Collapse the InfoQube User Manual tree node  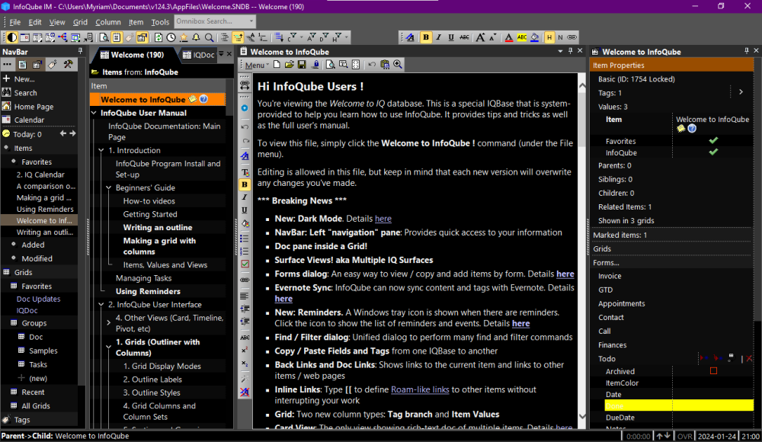click(x=94, y=113)
